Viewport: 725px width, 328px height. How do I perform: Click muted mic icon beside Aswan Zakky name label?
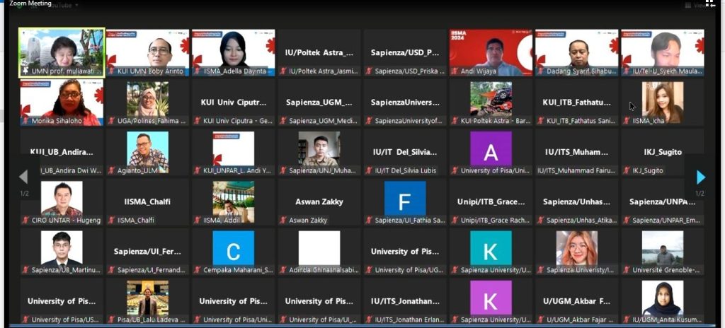(283, 220)
